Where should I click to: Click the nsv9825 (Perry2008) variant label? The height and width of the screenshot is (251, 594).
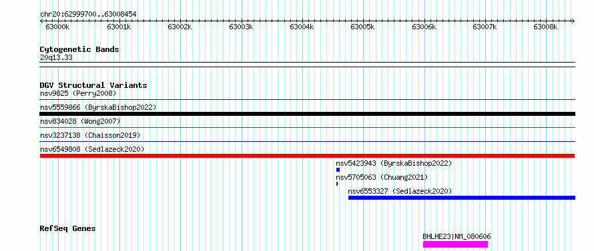[78, 93]
